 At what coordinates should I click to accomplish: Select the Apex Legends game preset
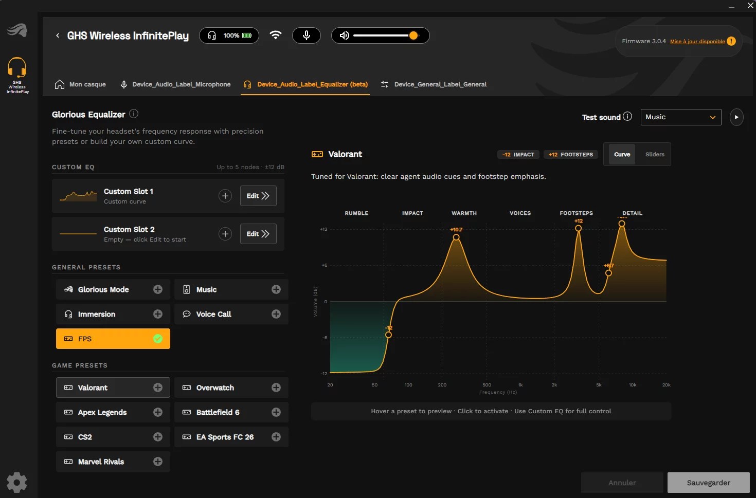point(113,412)
